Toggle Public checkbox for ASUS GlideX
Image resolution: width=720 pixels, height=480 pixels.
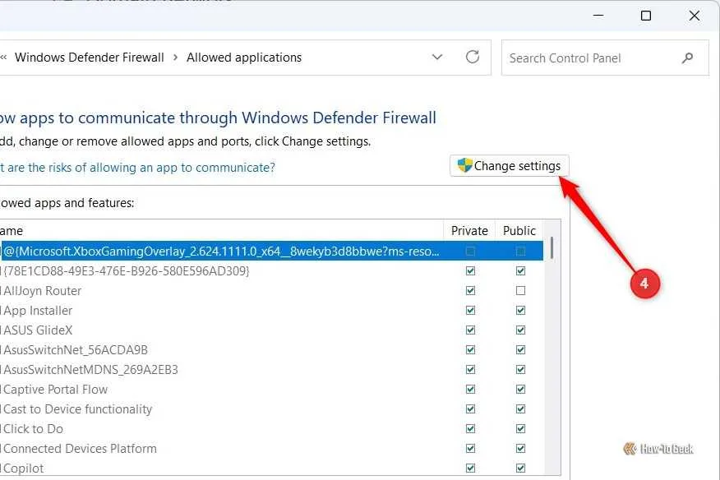[x=520, y=330]
